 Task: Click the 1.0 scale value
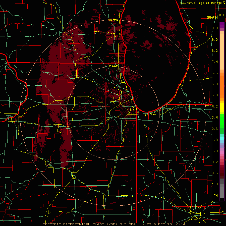click(x=215, y=151)
